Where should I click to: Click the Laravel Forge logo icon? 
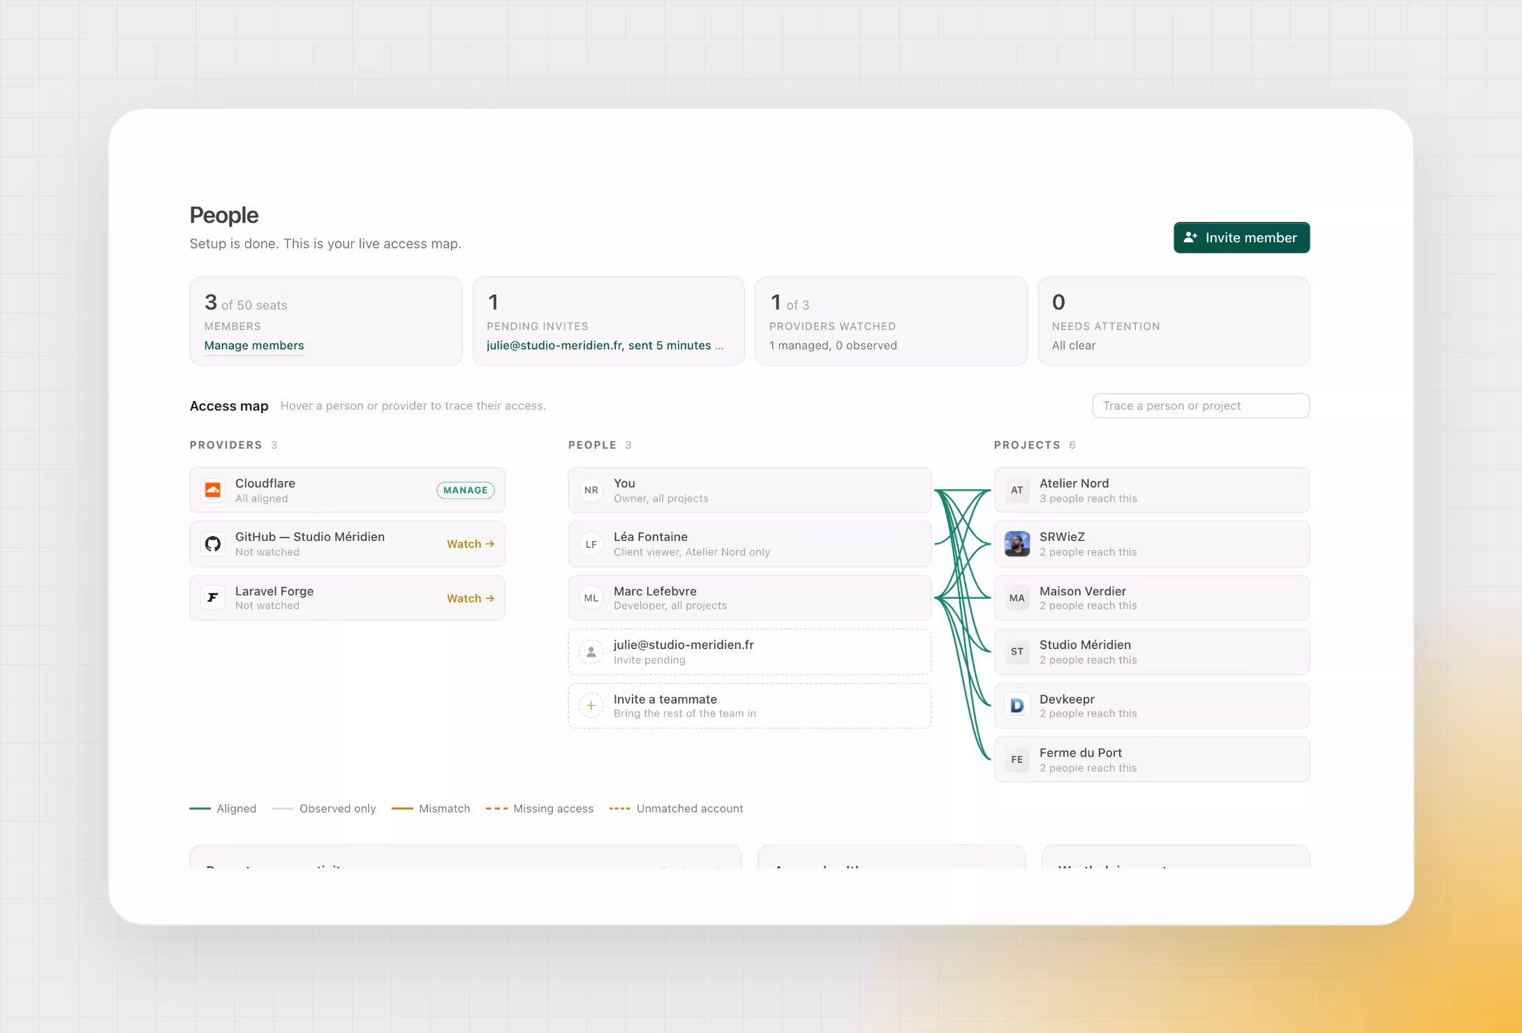click(x=213, y=597)
